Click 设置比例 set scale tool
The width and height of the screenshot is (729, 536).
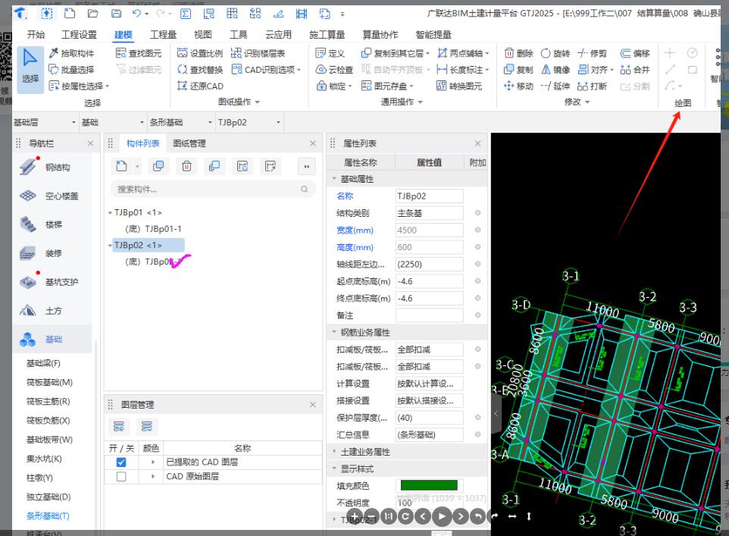200,53
